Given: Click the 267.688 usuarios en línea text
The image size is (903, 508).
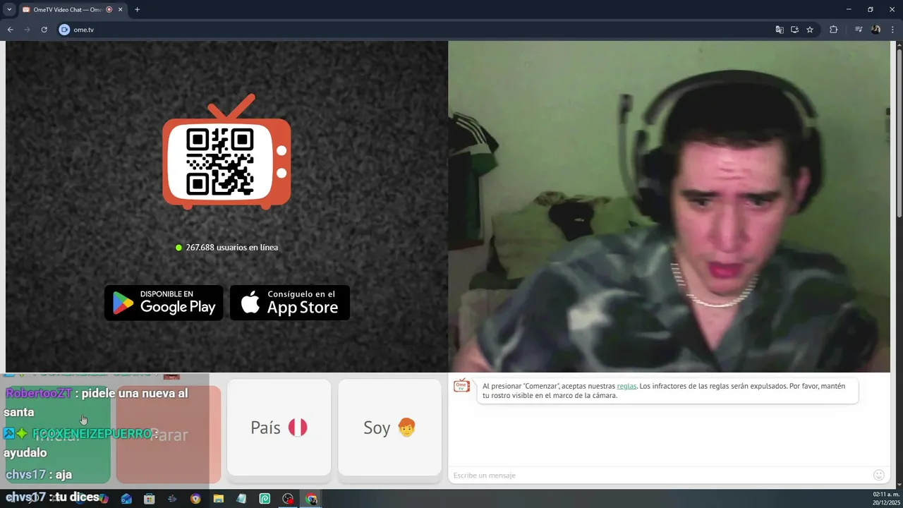Looking at the screenshot, I should [231, 248].
